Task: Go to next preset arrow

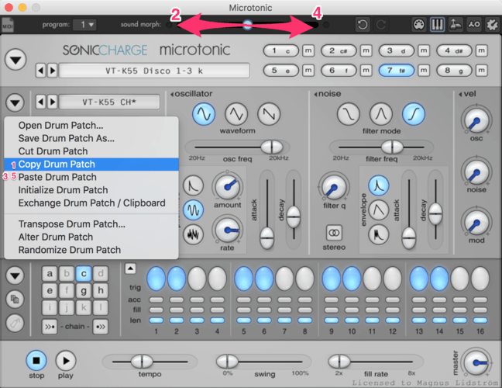Action: [53, 71]
